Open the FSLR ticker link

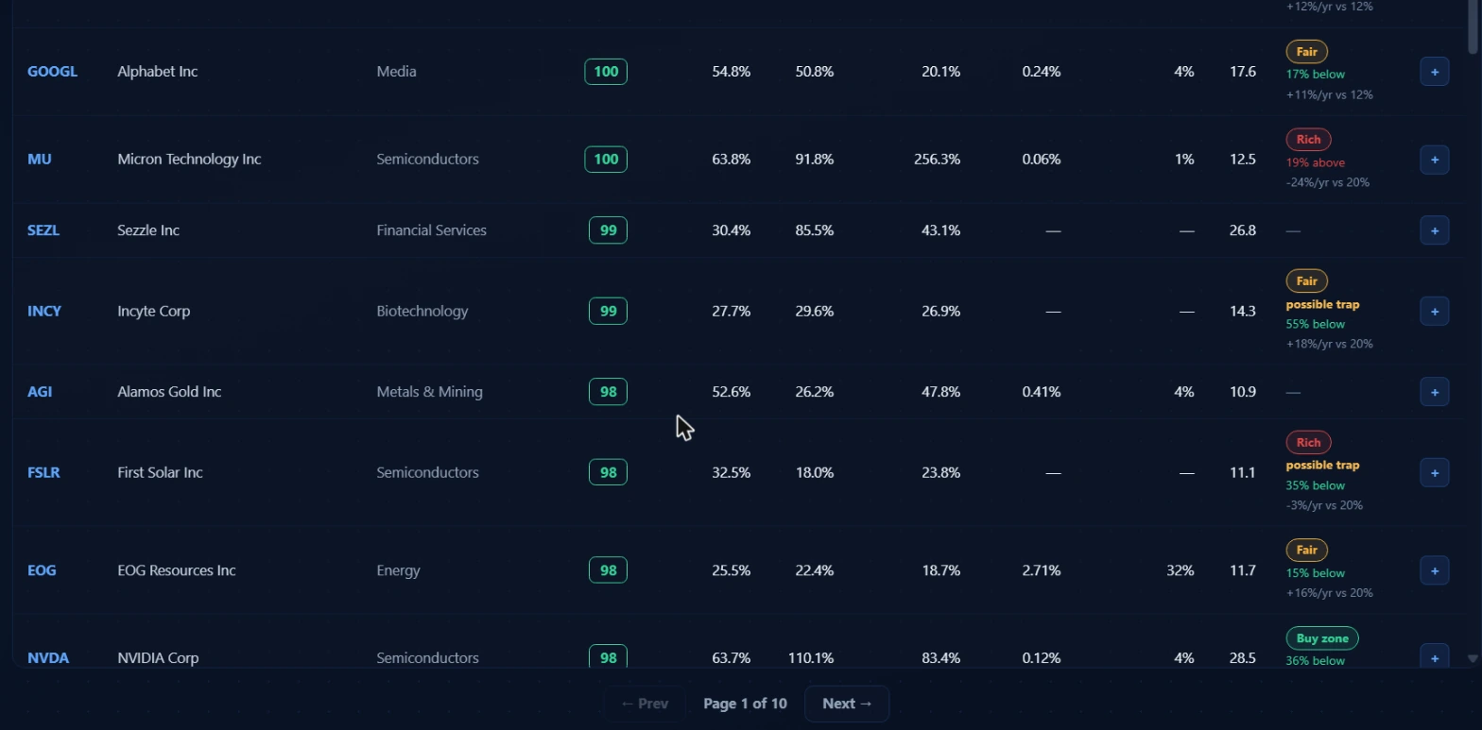tap(43, 473)
